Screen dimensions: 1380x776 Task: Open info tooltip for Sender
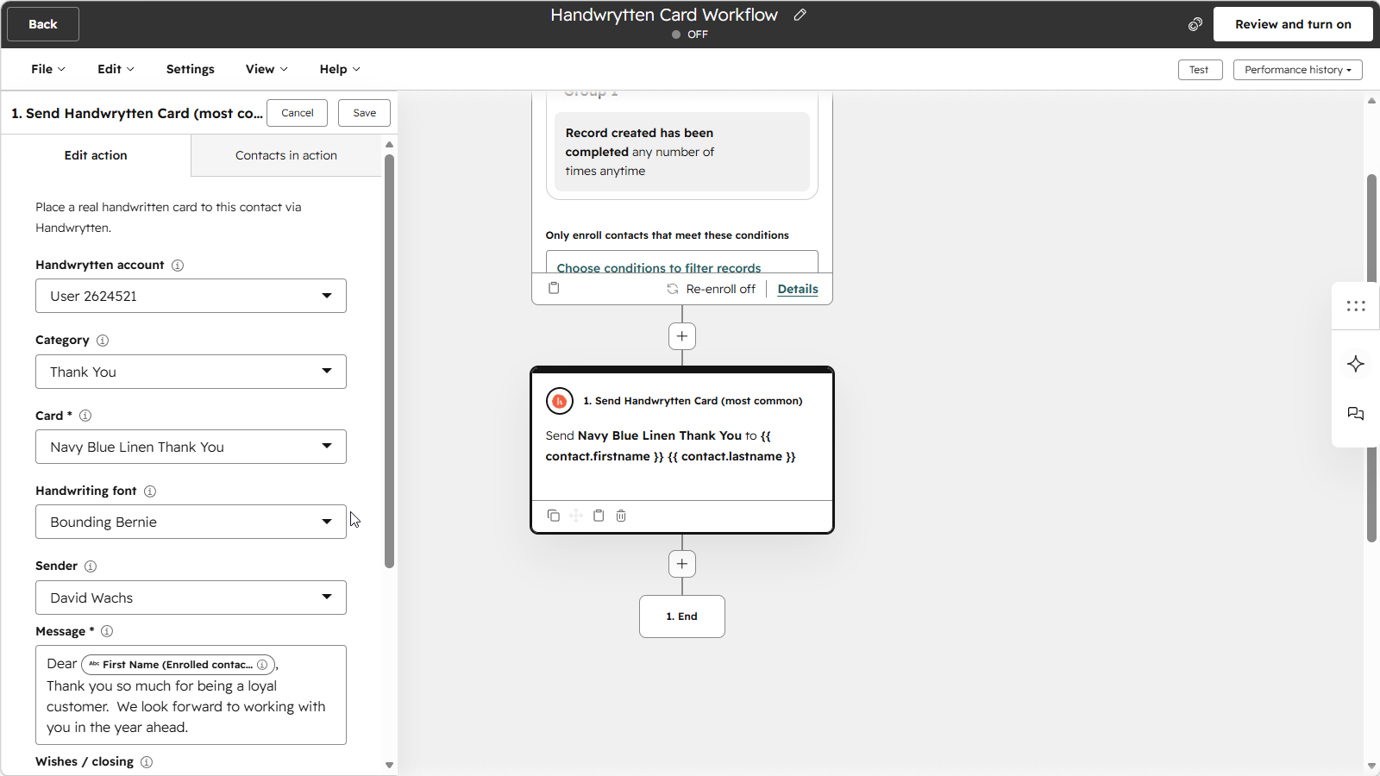pyautogui.click(x=91, y=566)
